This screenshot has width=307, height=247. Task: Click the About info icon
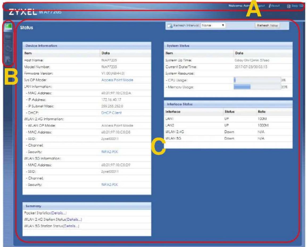tap(270, 6)
